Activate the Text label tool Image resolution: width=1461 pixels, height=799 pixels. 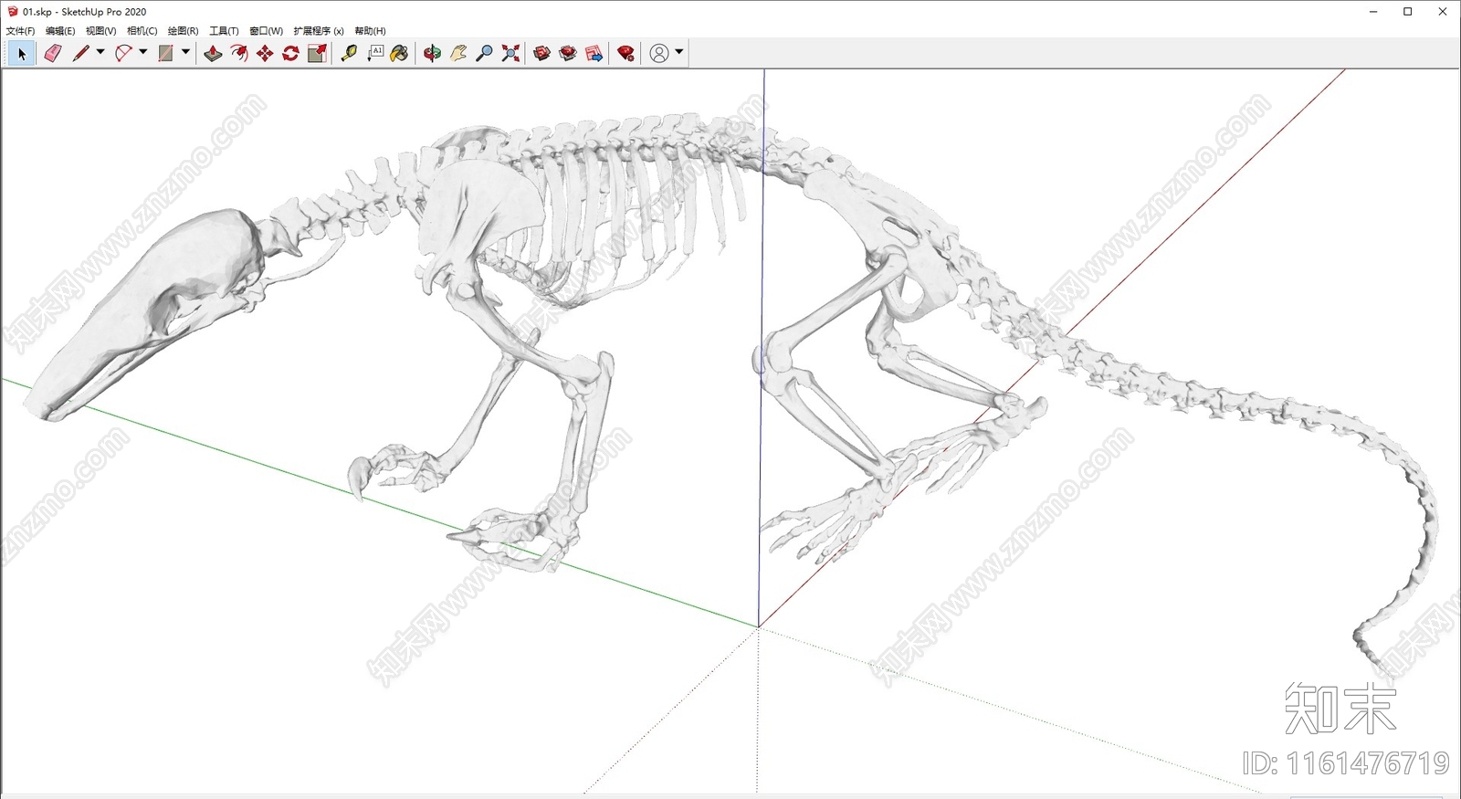(374, 54)
